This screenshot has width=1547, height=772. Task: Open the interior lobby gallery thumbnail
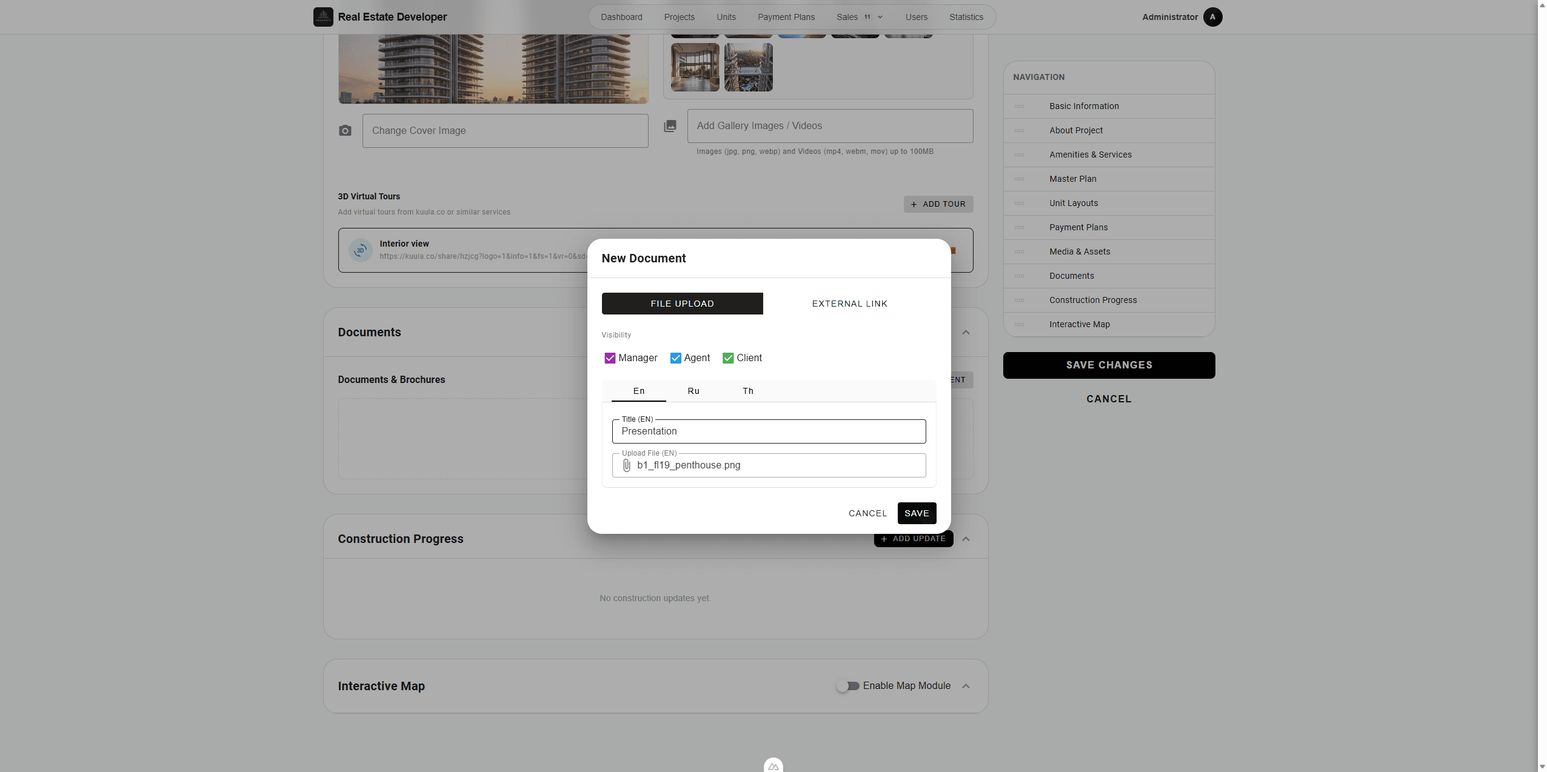[x=695, y=67]
